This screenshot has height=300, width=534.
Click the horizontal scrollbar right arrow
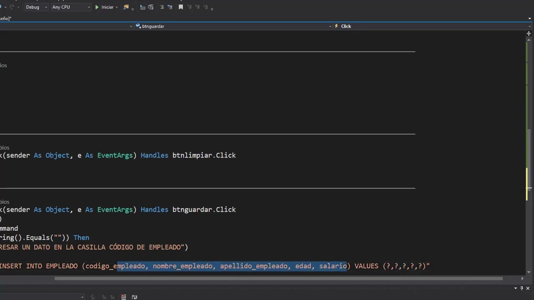[522, 278]
